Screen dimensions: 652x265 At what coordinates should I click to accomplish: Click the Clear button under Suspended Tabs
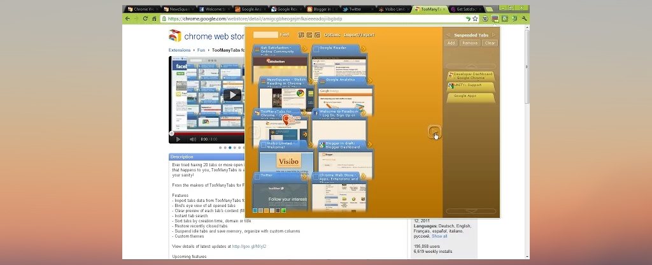pyautogui.click(x=490, y=43)
